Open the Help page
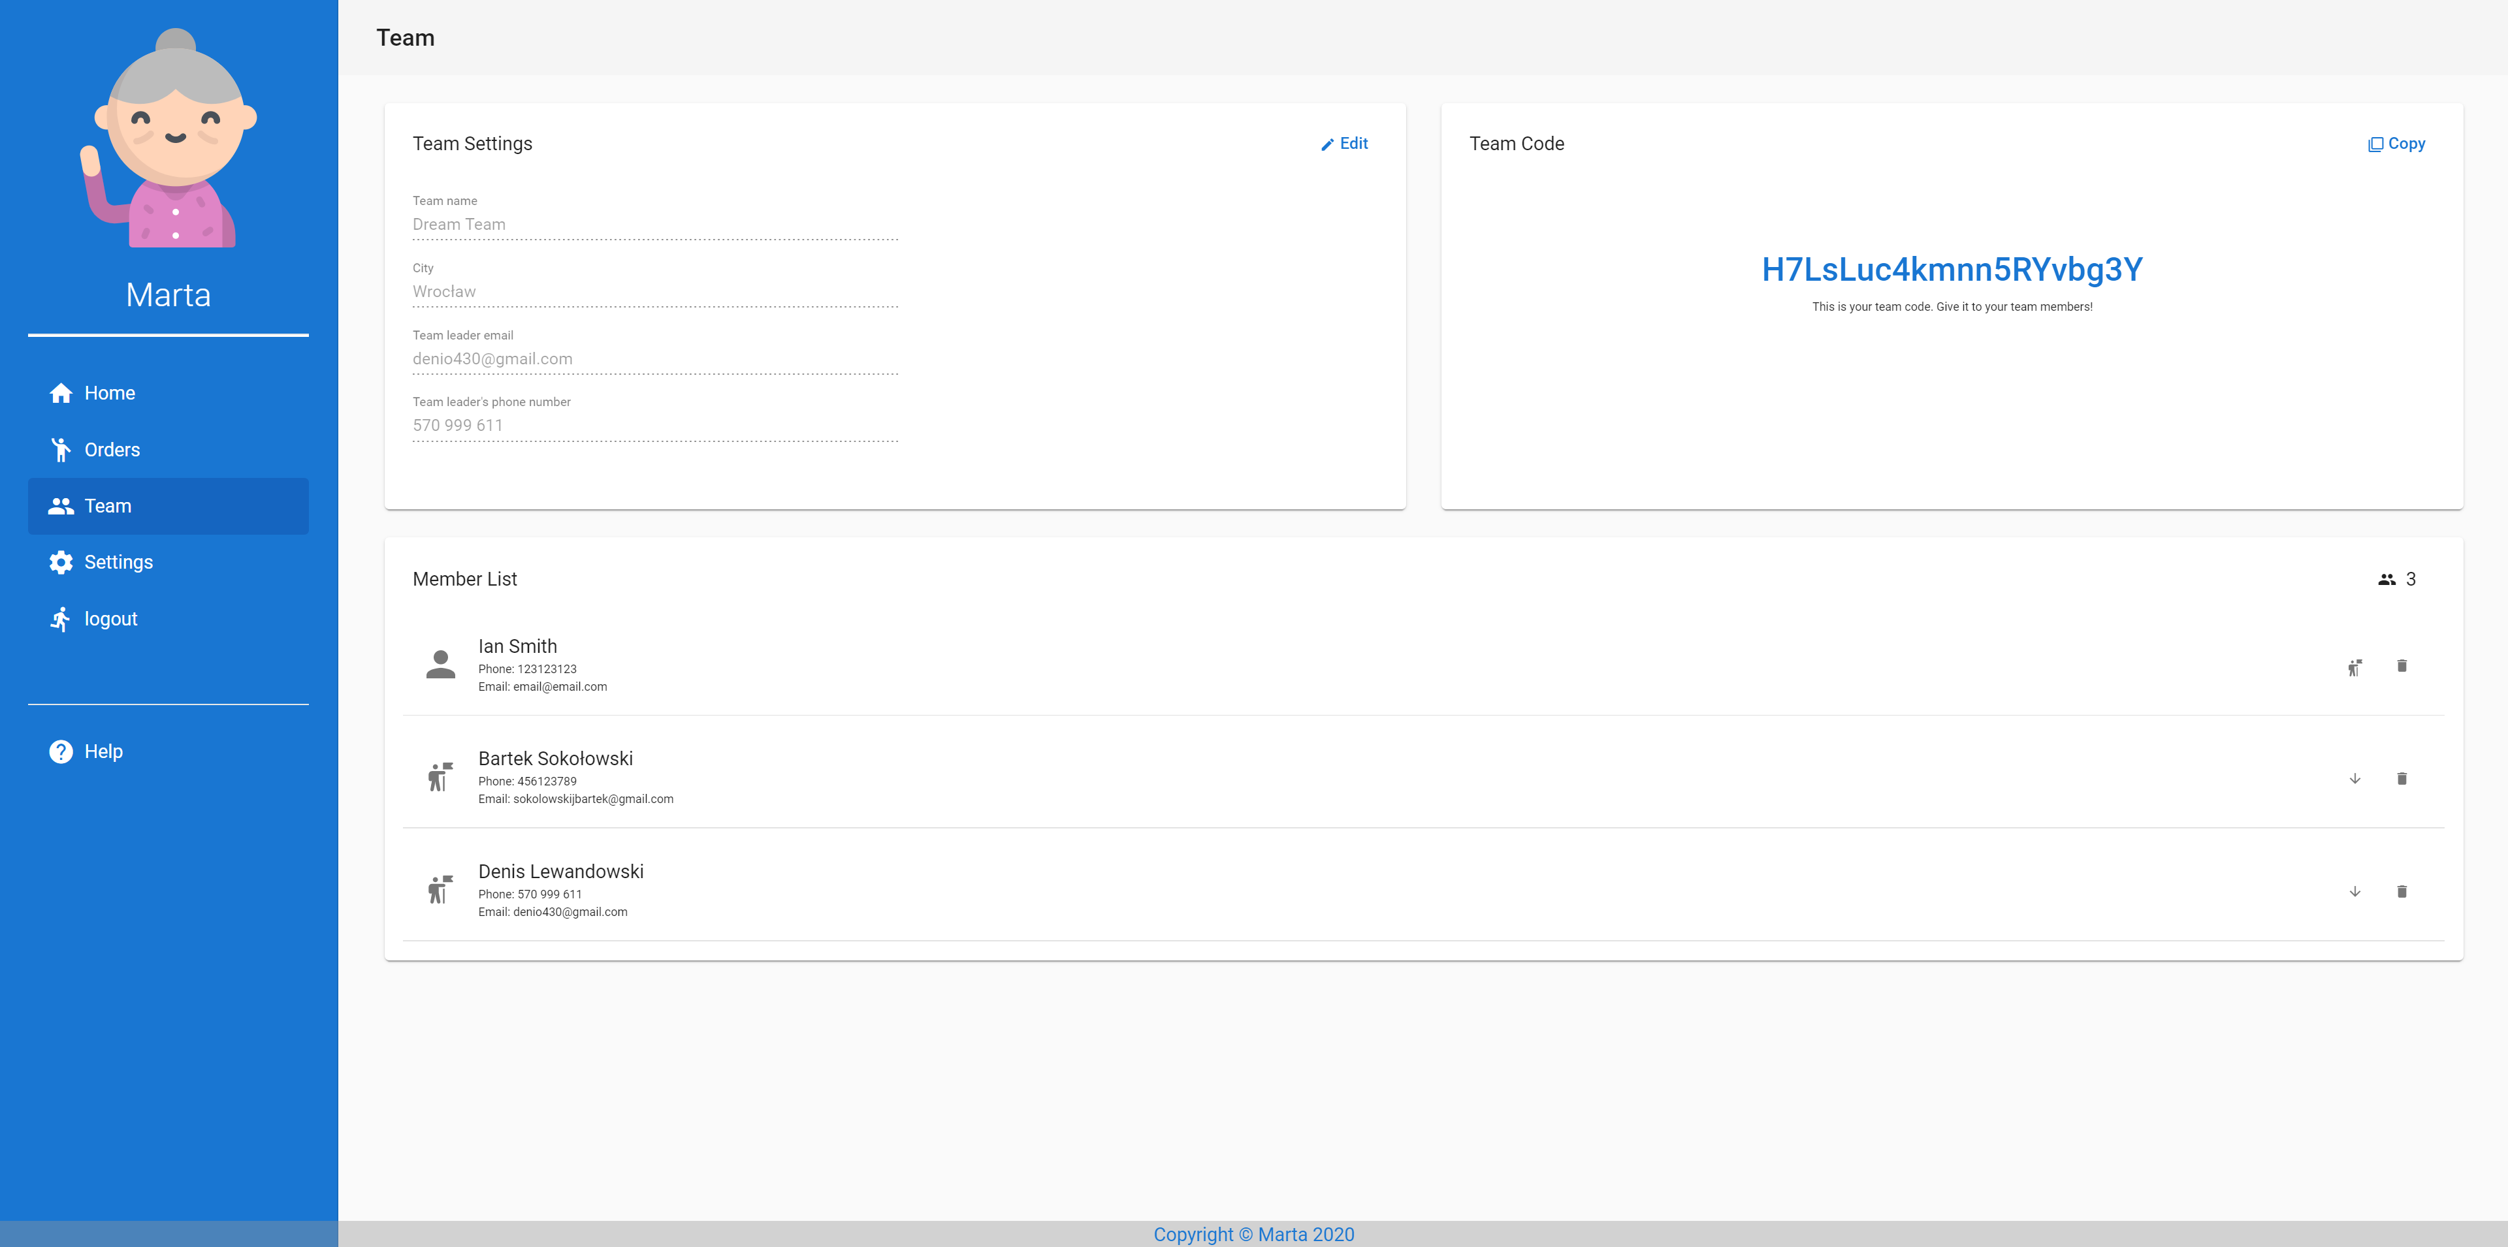The height and width of the screenshot is (1247, 2508). point(103,751)
